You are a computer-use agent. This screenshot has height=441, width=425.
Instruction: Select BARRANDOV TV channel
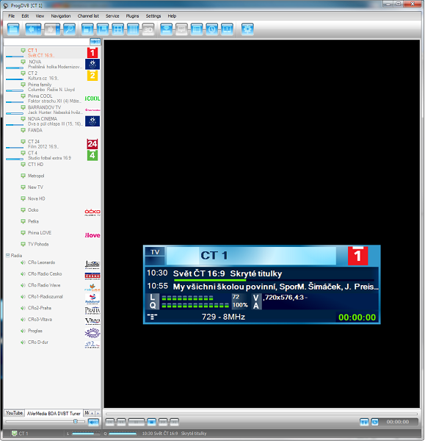pos(53,110)
